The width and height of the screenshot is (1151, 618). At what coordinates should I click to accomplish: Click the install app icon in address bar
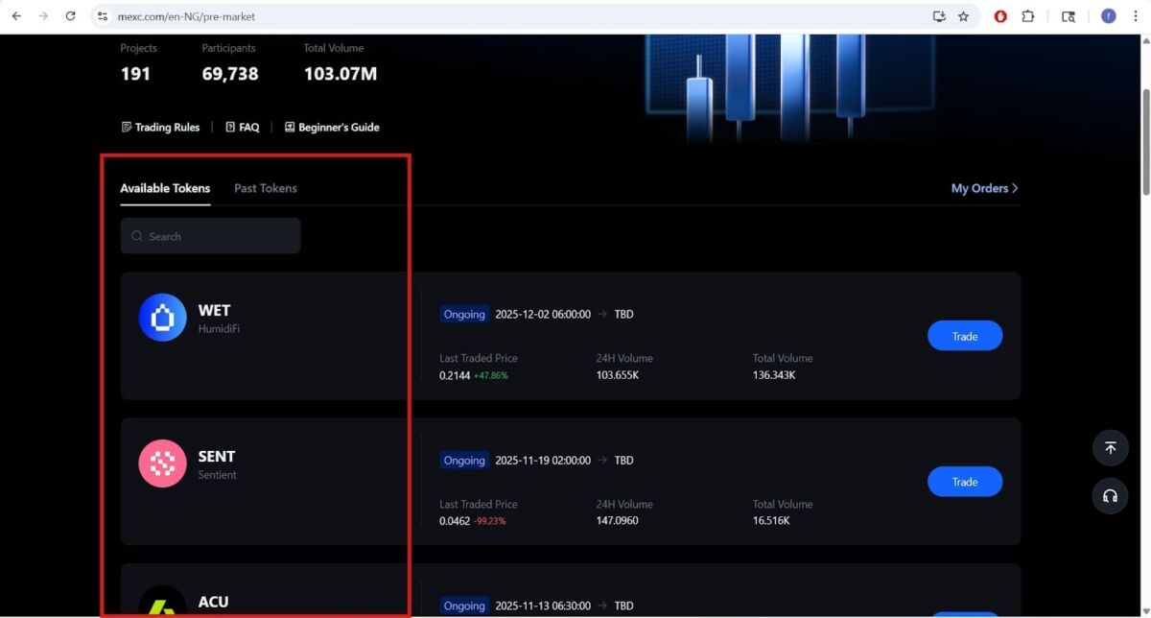[x=939, y=16]
